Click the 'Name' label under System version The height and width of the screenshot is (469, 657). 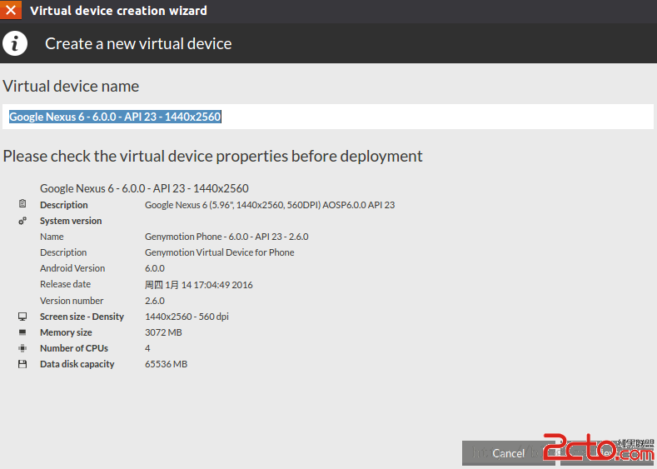click(x=52, y=237)
